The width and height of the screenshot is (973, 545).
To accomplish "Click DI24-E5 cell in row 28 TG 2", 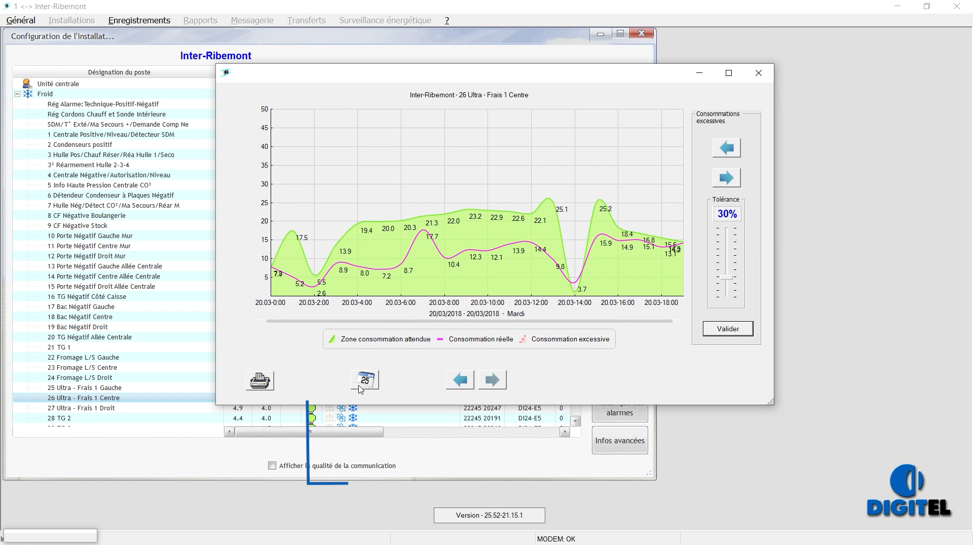I will coord(530,418).
